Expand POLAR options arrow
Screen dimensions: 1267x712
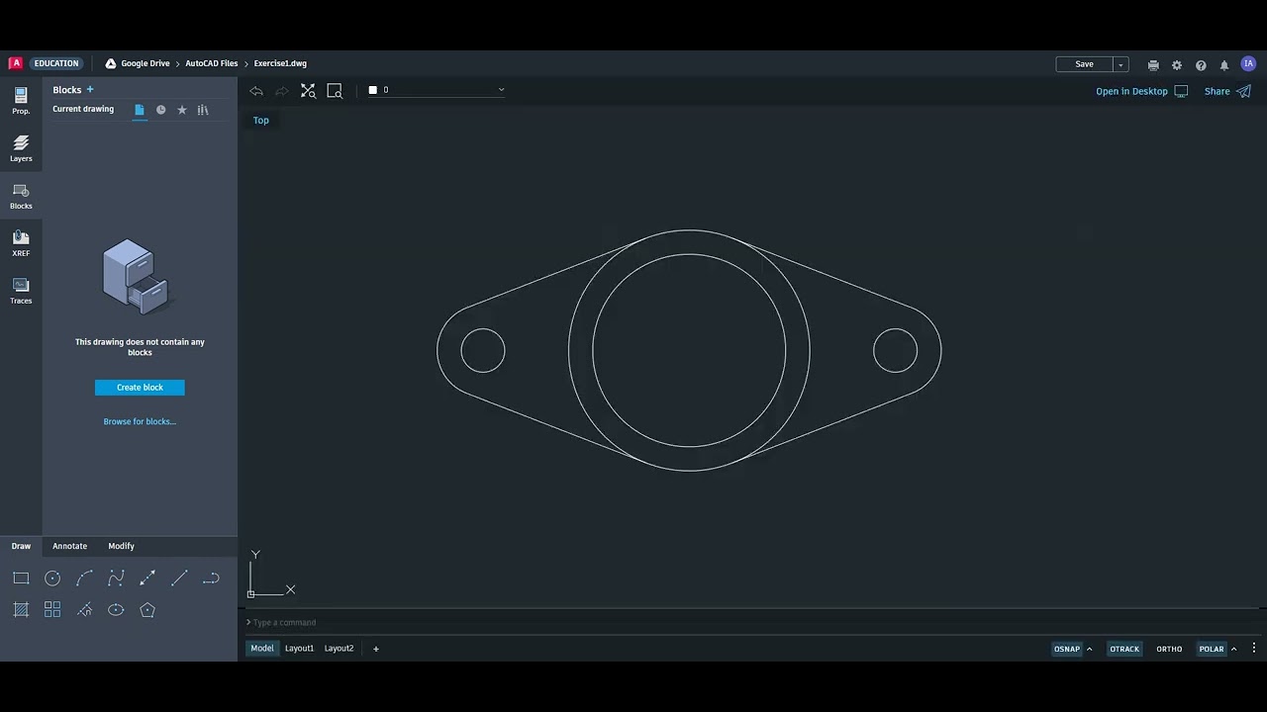coord(1233,649)
